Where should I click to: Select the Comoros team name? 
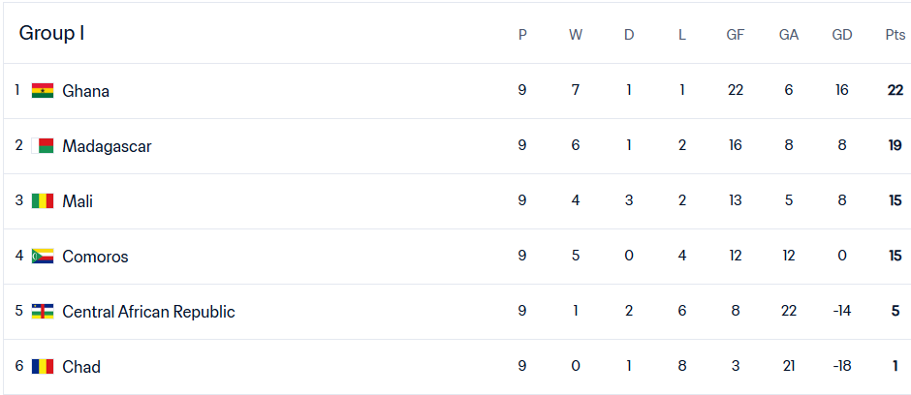(95, 257)
